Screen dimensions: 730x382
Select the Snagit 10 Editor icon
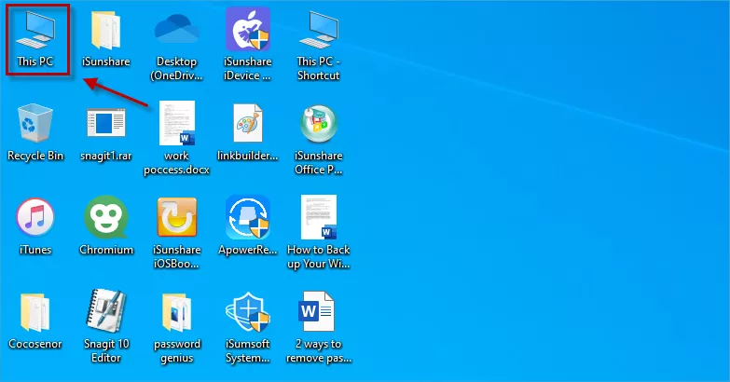pos(106,311)
